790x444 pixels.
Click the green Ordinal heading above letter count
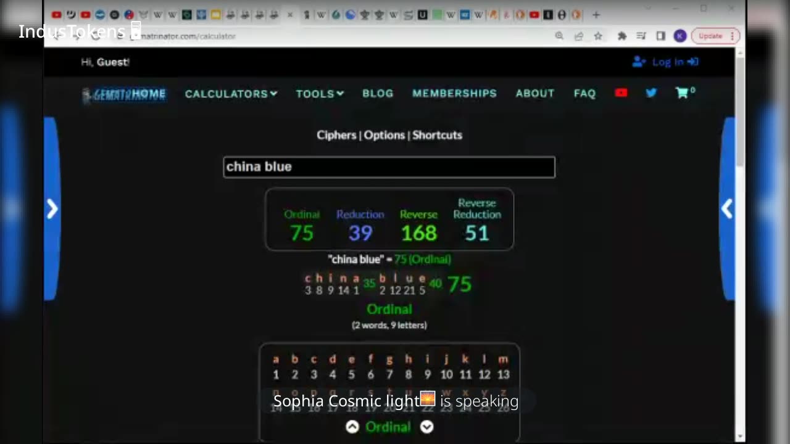[389, 309]
